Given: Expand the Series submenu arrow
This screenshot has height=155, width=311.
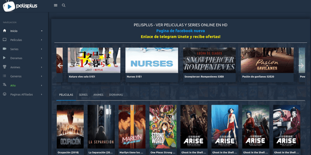Looking at the screenshot, I should [42, 49].
